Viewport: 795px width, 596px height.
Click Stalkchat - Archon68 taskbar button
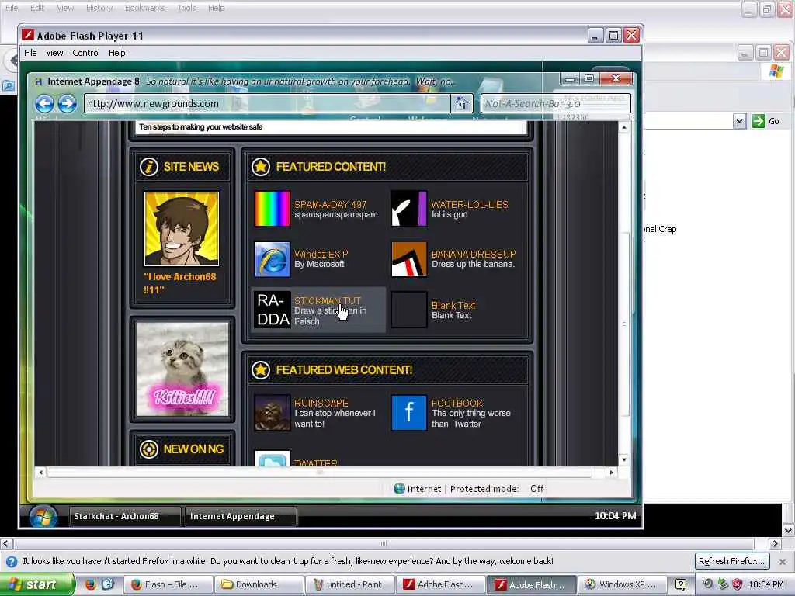coord(125,516)
